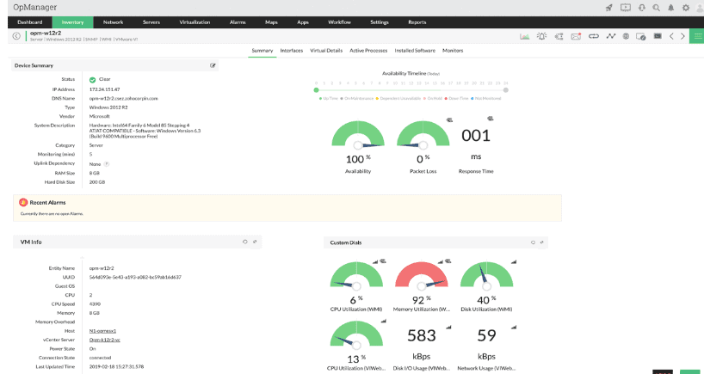Open alarm notifications bell in header

670,8
